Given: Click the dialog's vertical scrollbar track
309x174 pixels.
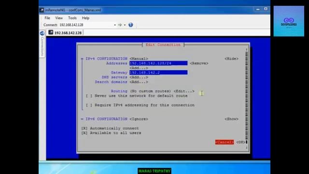Looking at the screenshot, I should (x=247, y=96).
